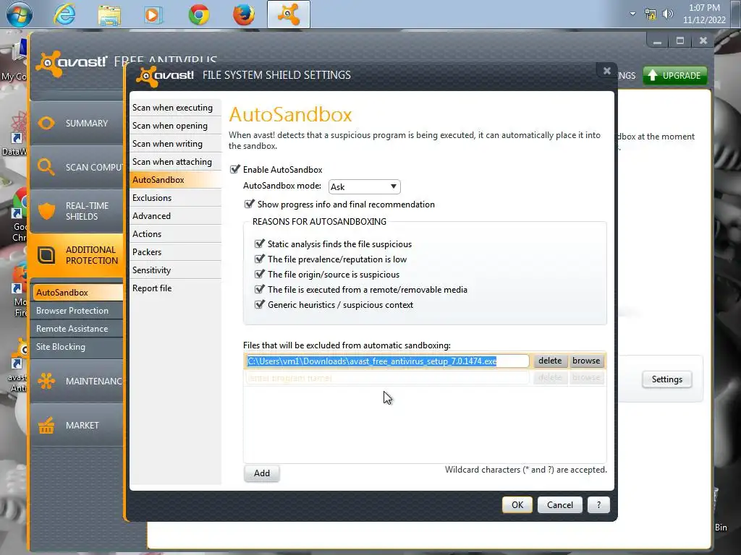Viewport: 741px width, 555px height.
Task: Select Scan when writing tab
Action: pos(175,144)
